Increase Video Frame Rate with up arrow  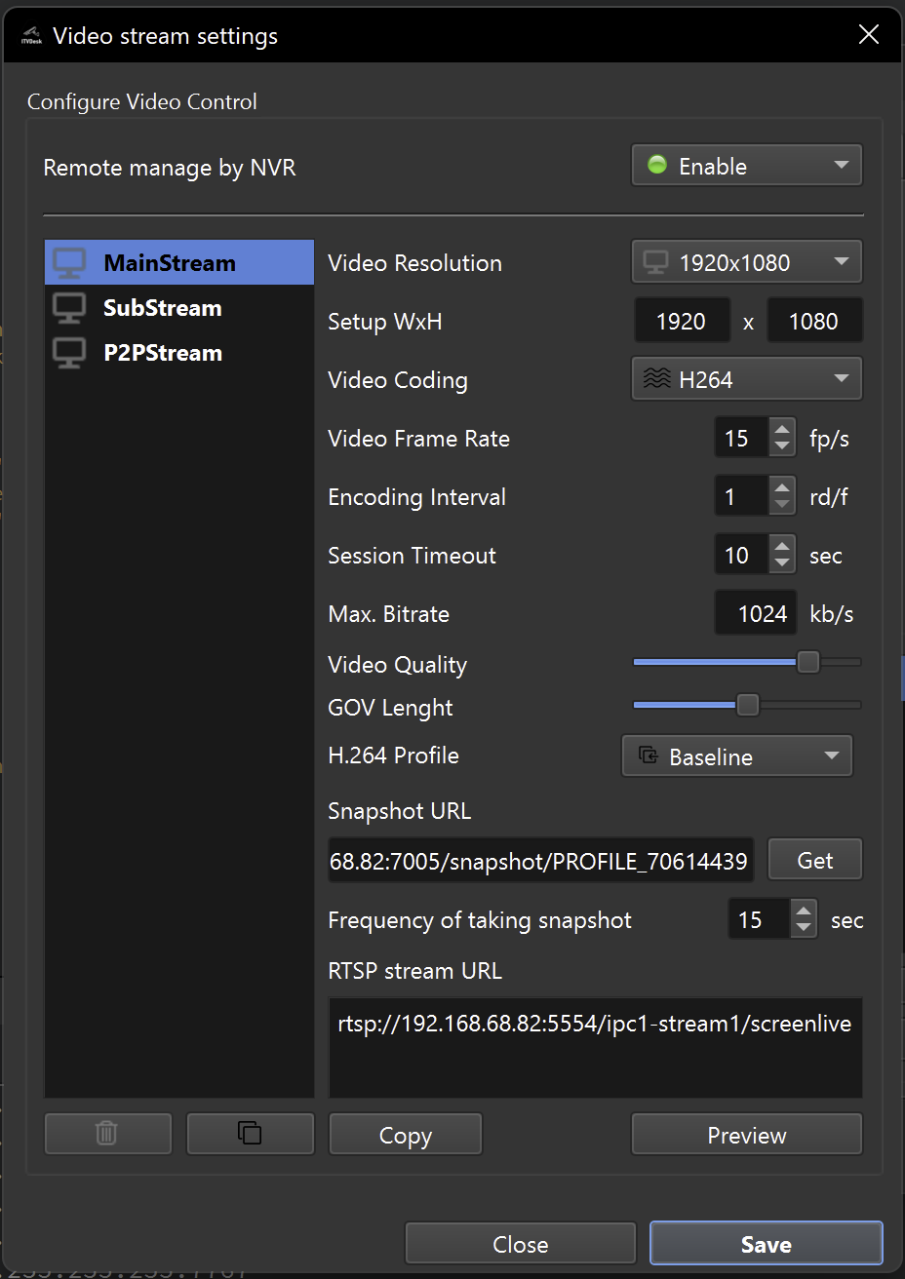point(782,430)
